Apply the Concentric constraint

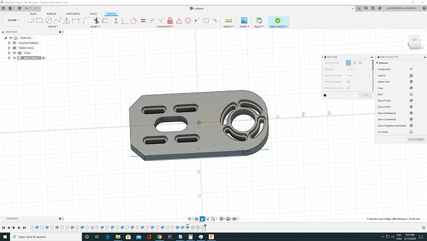point(188,20)
